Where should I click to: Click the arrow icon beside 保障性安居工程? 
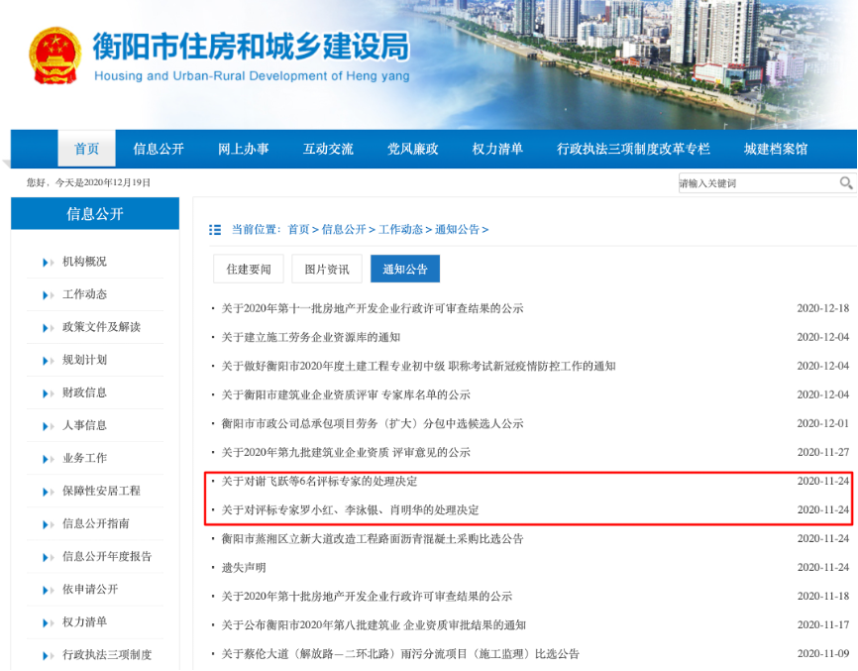(48, 492)
